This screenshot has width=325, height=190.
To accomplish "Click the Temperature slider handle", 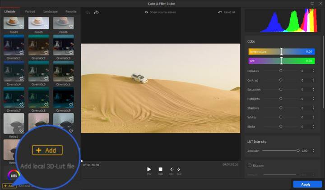I will 281,51.
